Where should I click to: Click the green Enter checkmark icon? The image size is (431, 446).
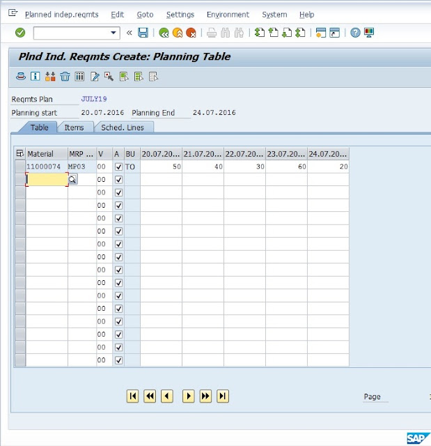[x=20, y=33]
